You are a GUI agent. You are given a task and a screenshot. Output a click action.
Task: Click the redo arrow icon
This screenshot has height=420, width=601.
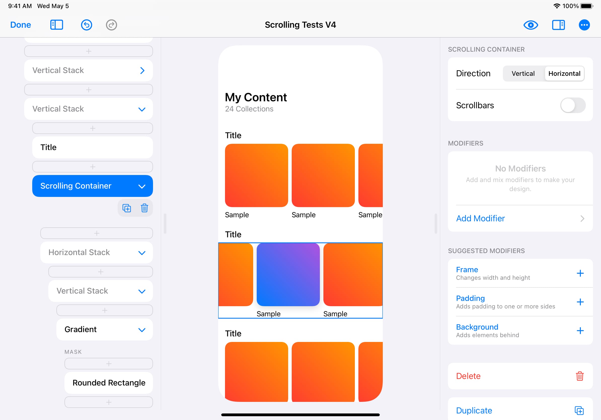click(x=111, y=25)
